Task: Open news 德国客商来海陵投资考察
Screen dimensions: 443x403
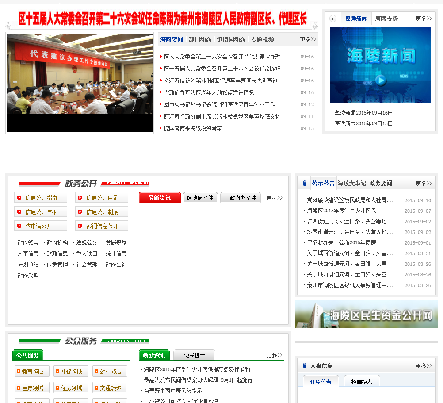Action: [193, 128]
